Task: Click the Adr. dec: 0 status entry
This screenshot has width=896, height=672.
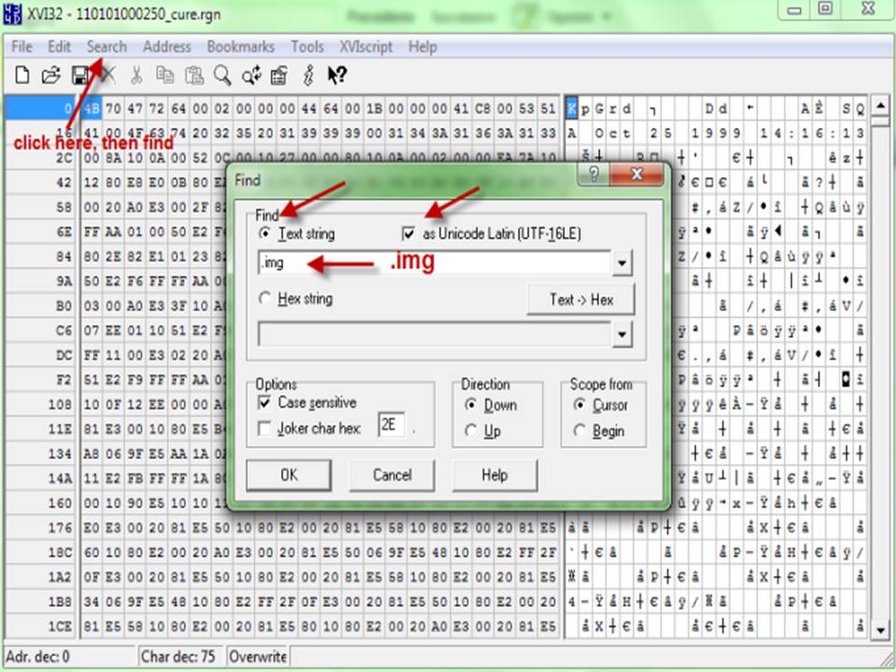Action: [37, 656]
